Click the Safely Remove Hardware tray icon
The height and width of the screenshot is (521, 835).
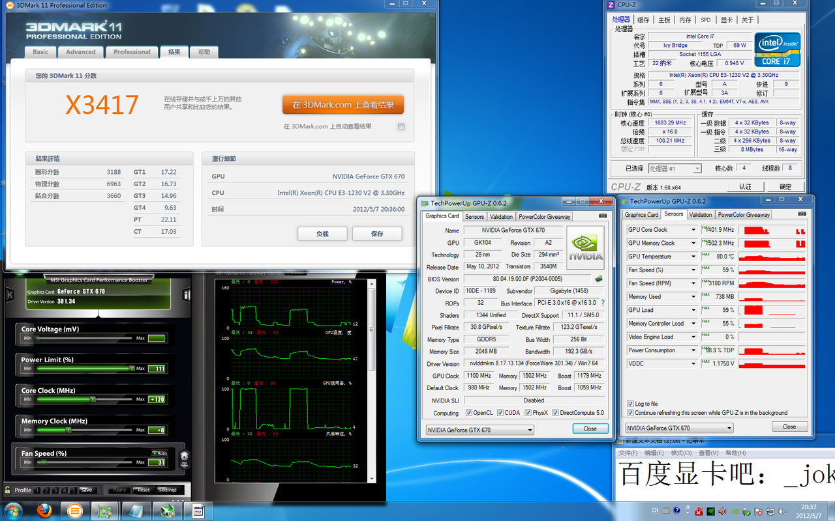[x=747, y=511]
